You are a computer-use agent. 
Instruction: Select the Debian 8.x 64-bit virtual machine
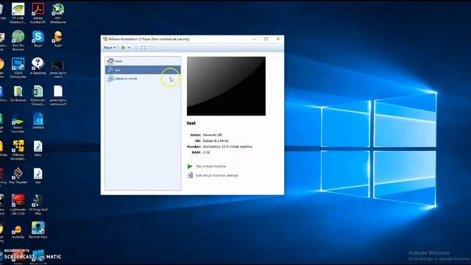[x=143, y=79]
